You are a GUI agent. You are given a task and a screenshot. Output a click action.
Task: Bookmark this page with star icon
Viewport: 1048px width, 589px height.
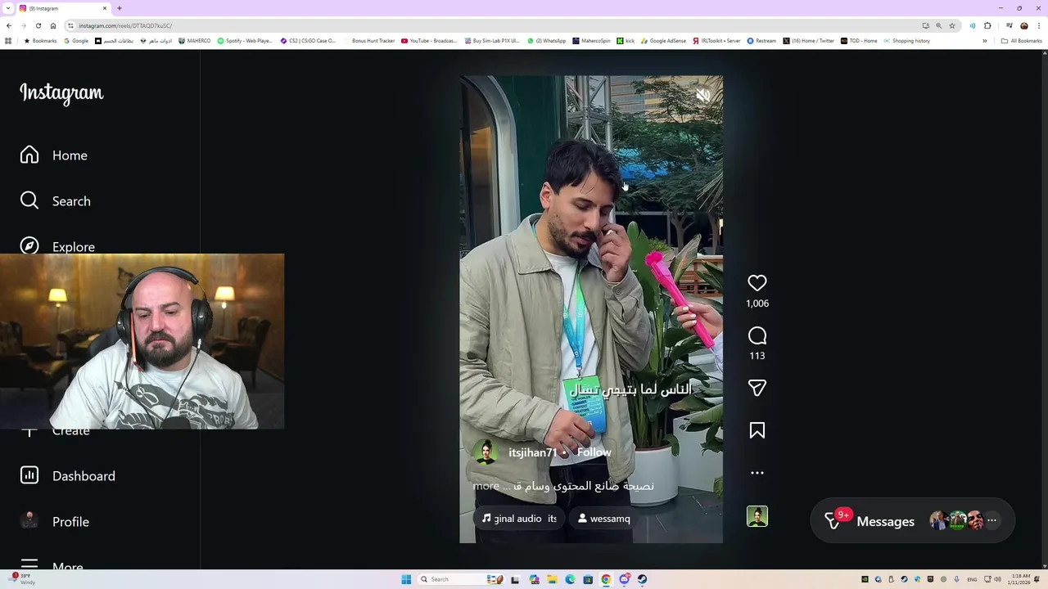pyautogui.click(x=951, y=25)
